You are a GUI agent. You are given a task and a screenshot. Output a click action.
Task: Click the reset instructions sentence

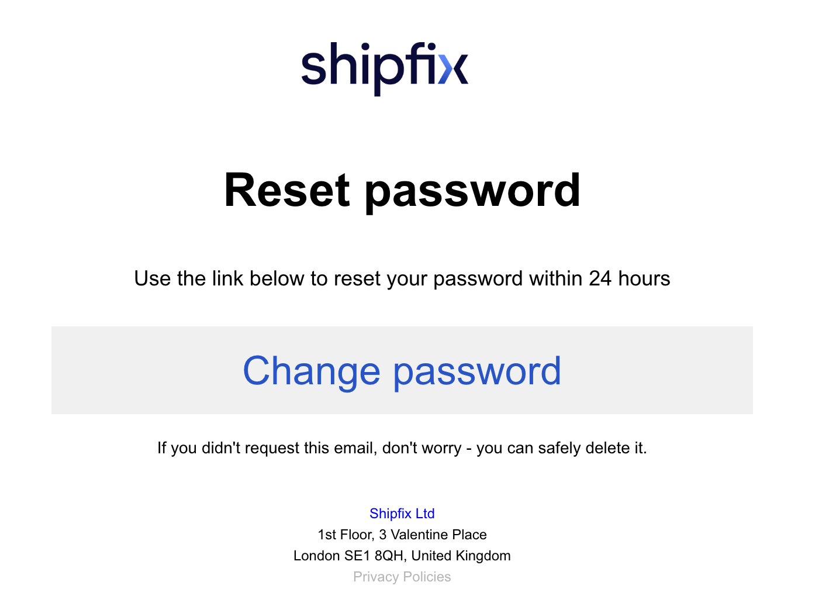(402, 278)
